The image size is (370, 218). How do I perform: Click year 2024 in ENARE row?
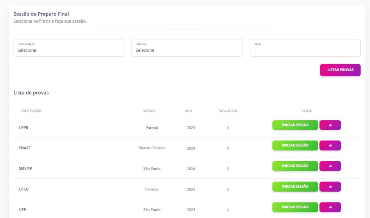[x=191, y=148]
